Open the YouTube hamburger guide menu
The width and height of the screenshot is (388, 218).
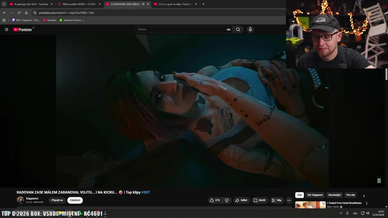[x=6, y=29]
